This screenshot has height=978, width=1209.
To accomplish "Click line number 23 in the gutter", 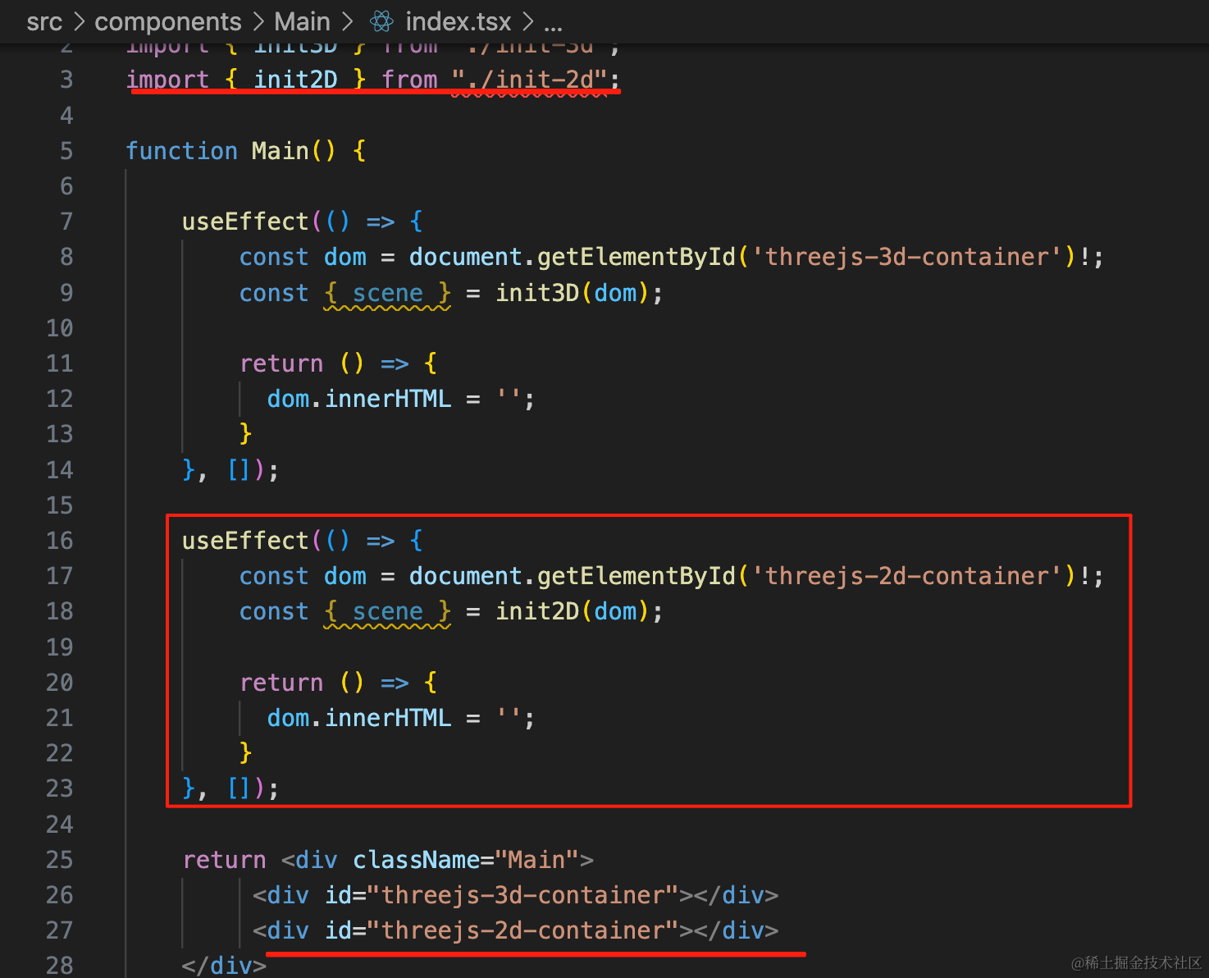I will (60, 788).
